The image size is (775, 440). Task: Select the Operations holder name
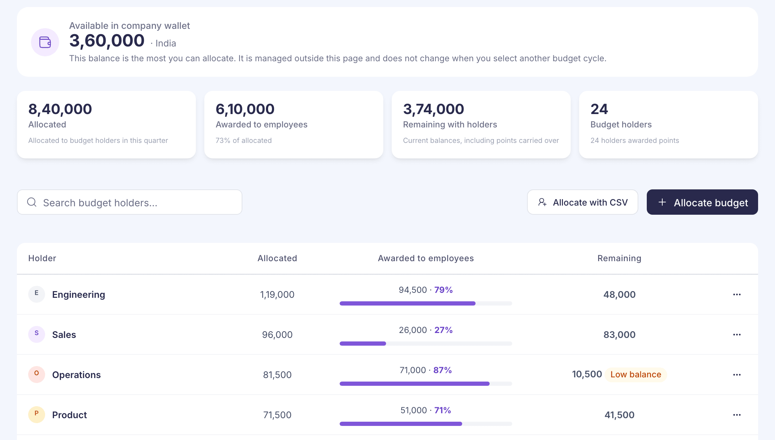pyautogui.click(x=76, y=375)
